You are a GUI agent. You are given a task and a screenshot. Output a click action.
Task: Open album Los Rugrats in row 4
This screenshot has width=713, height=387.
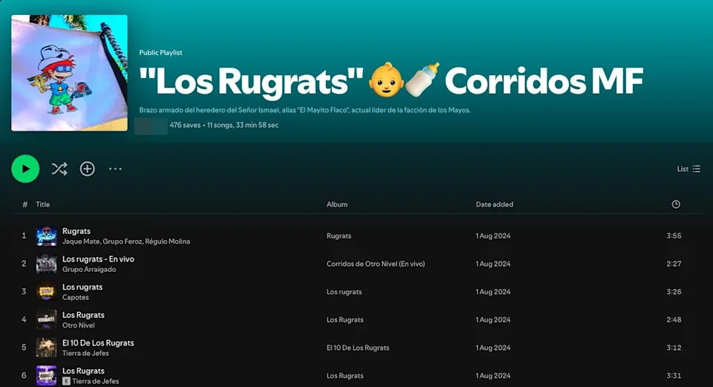(x=345, y=319)
